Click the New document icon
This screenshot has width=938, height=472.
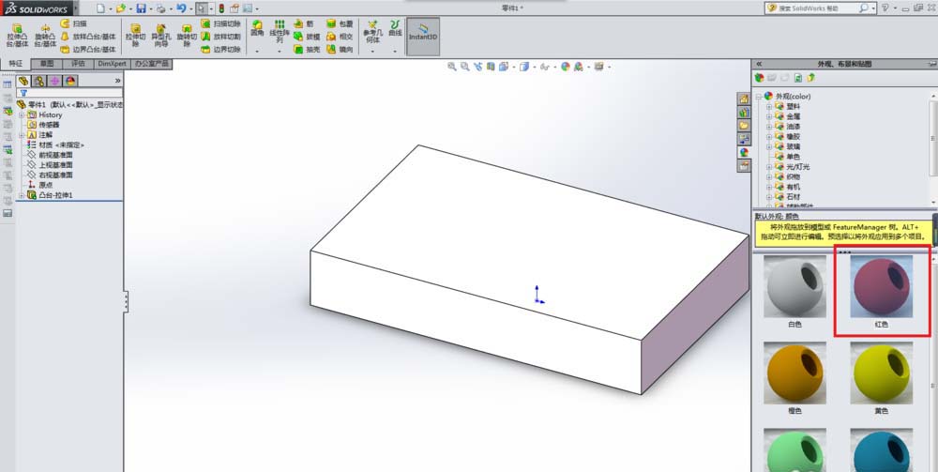coord(101,8)
